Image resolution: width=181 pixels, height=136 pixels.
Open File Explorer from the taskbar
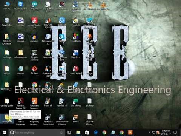pyautogui.click(x=78, y=133)
